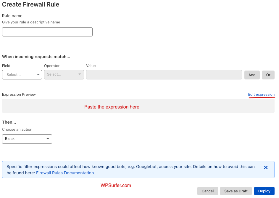Click Save as Draft
This screenshot has width=279, height=198.
[236, 191]
